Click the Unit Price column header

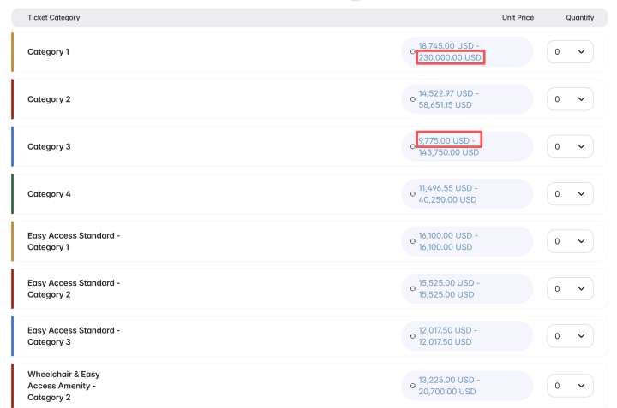[518, 18]
